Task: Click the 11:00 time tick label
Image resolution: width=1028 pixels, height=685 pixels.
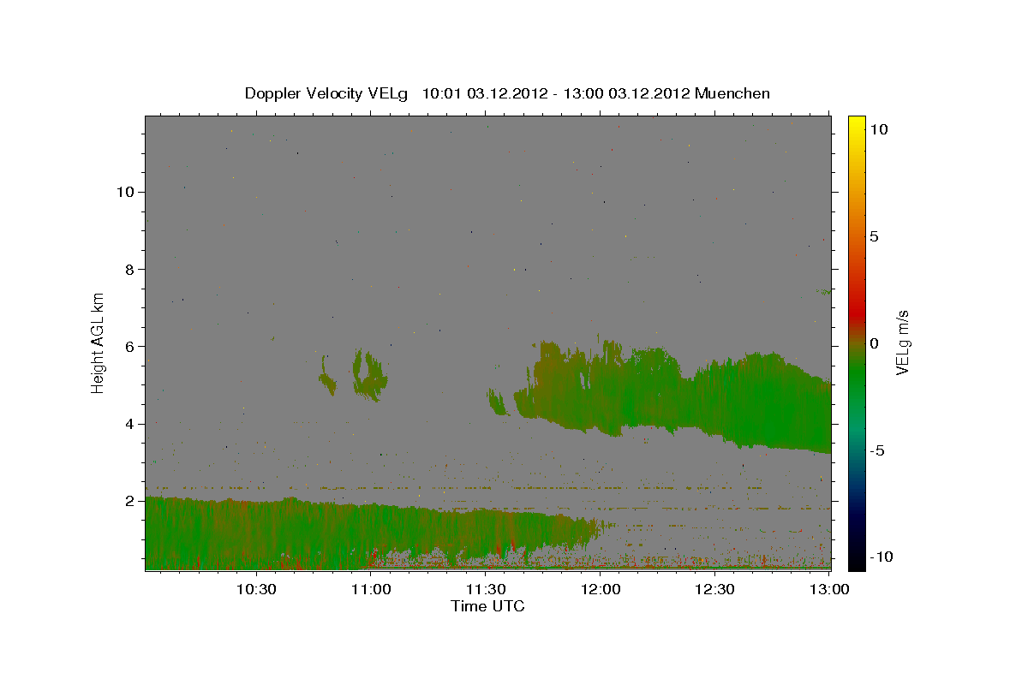Action: pos(371,589)
